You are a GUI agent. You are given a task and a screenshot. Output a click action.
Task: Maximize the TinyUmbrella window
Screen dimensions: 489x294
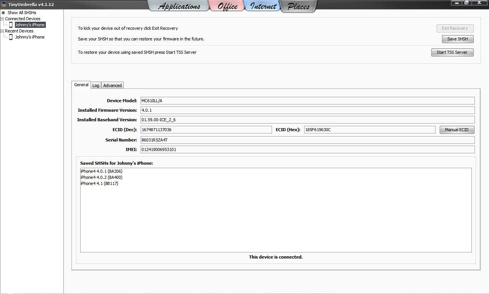coord(467,3)
